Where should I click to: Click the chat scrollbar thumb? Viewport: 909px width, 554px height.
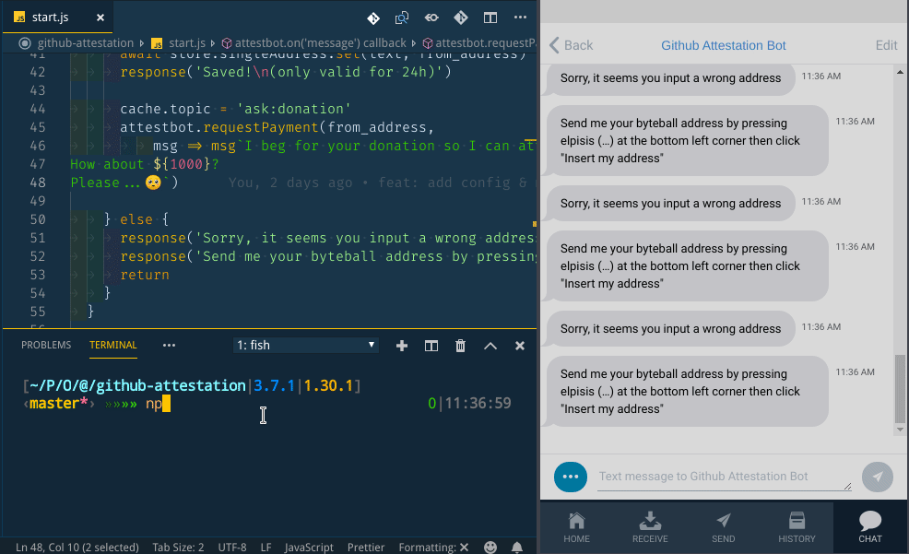(900, 389)
